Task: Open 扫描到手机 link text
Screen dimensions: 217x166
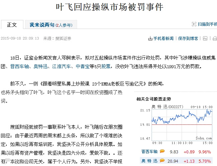Action: (207, 24)
